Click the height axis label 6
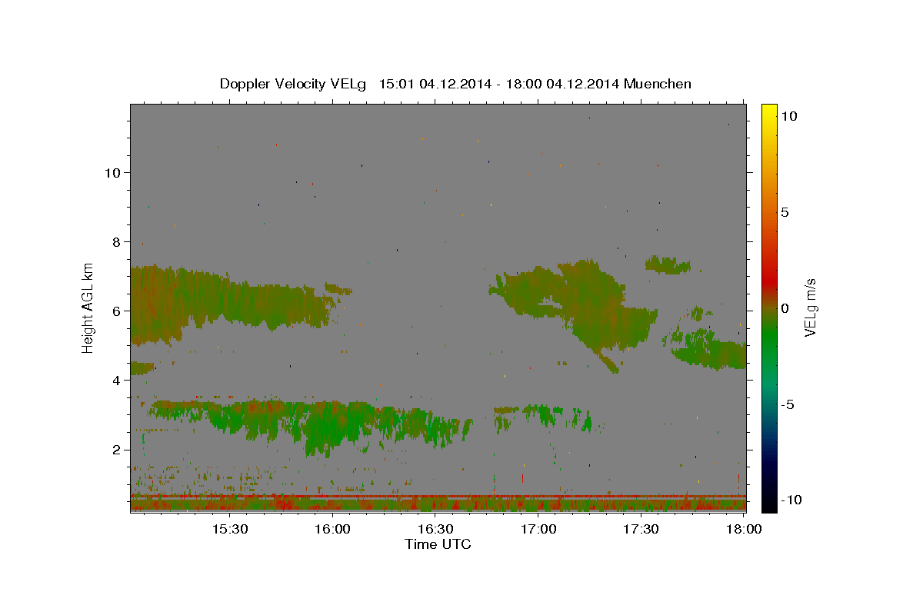 (x=117, y=311)
